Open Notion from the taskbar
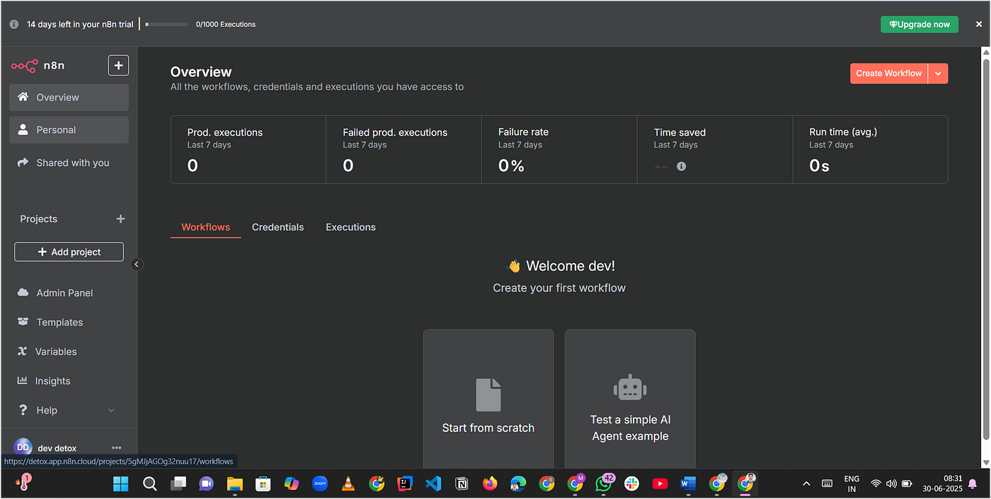This screenshot has width=991, height=499. tap(462, 483)
